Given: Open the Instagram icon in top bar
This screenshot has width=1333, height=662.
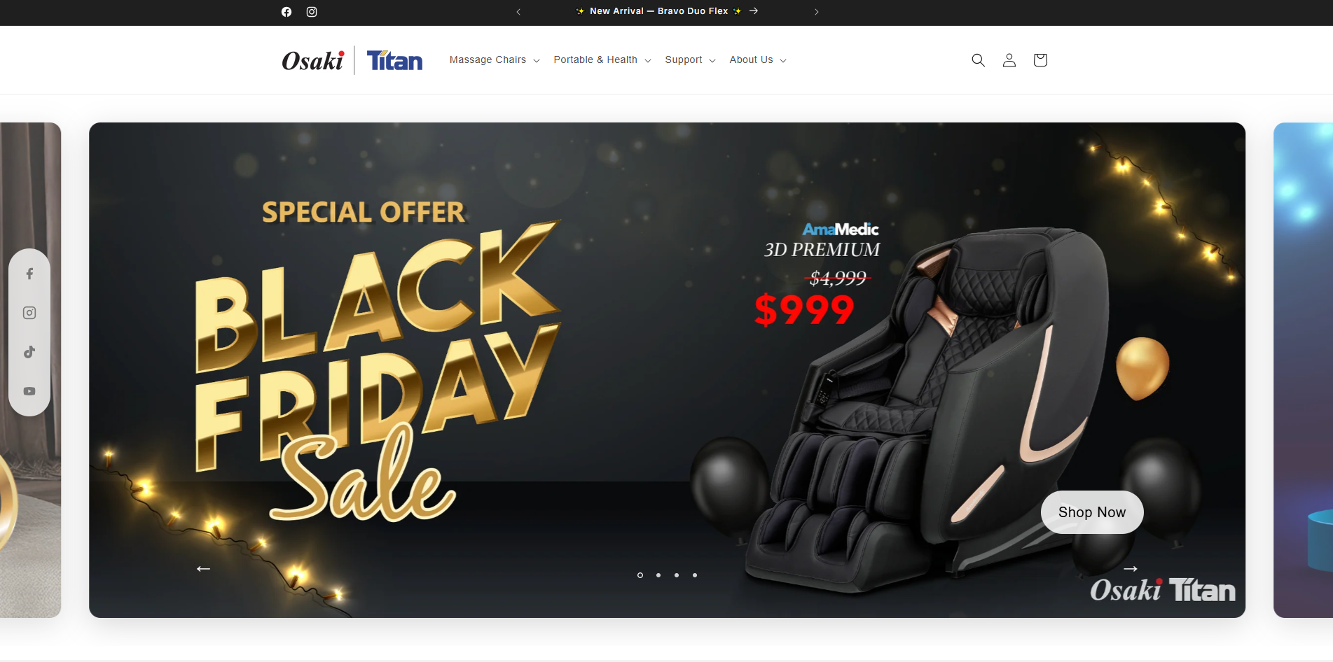Looking at the screenshot, I should [x=312, y=12].
